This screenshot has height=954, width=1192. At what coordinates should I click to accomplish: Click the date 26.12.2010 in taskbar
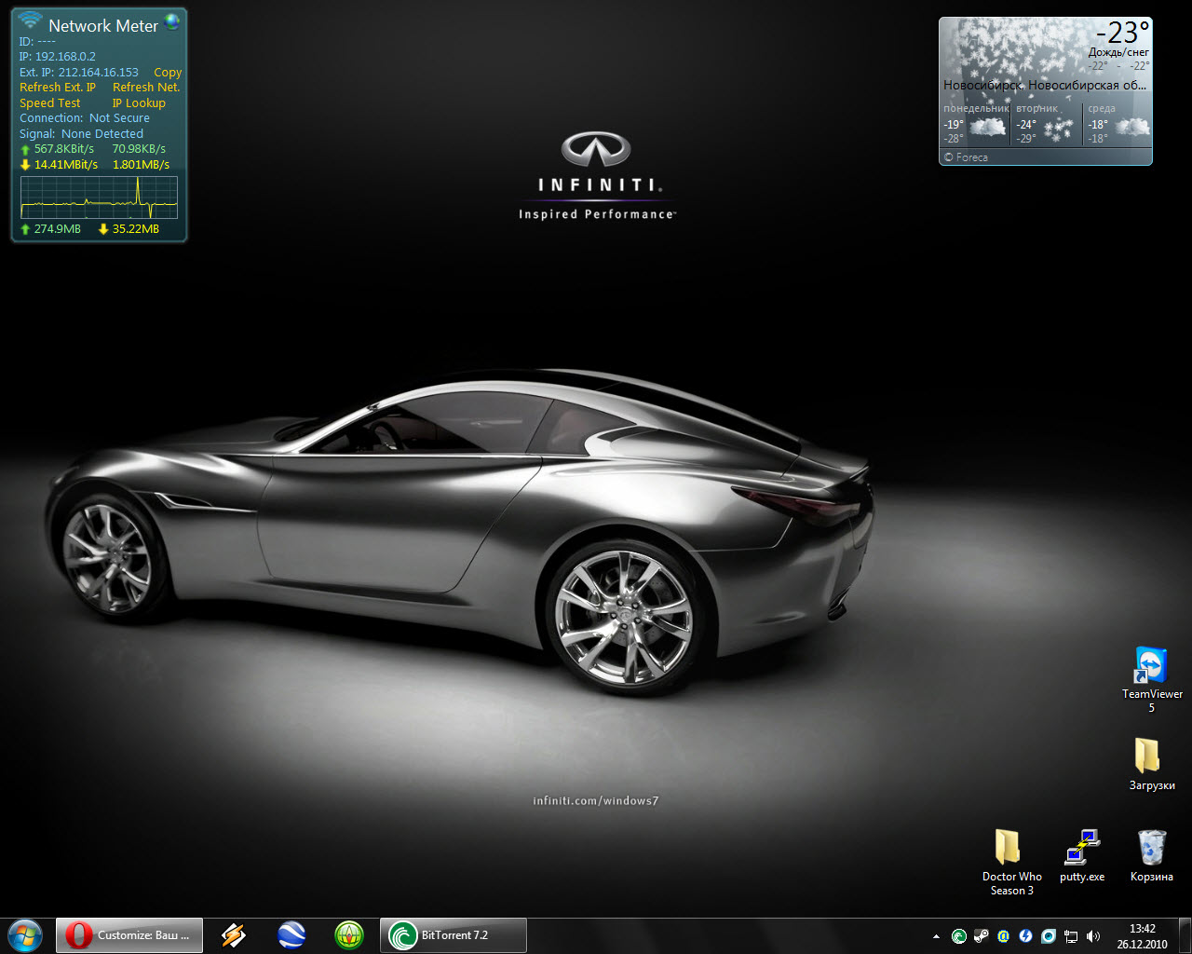click(x=1143, y=944)
